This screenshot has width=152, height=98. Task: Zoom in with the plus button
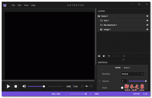(90, 94)
